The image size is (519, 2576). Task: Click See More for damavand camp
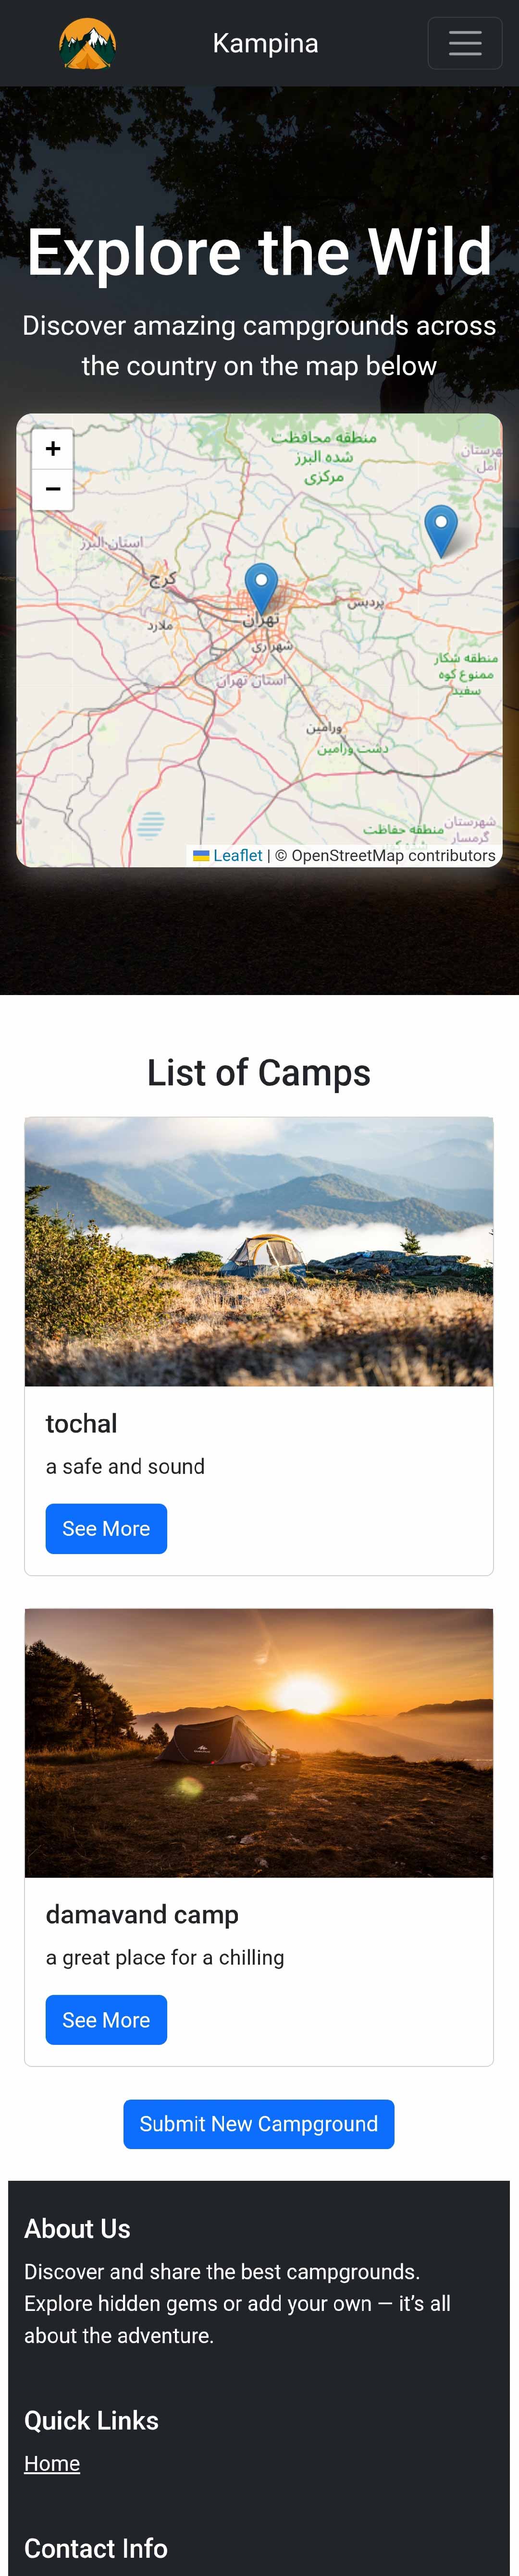click(106, 2019)
